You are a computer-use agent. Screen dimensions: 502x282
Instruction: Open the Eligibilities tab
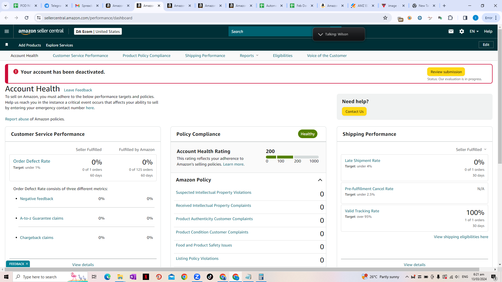[283, 56]
